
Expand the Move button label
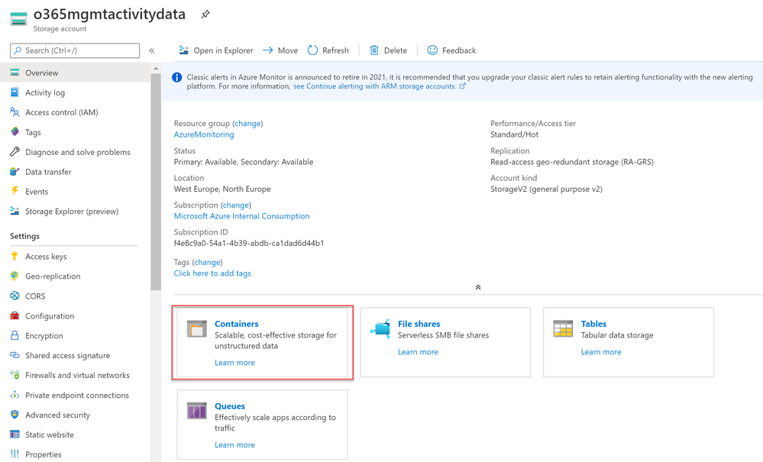click(x=288, y=50)
